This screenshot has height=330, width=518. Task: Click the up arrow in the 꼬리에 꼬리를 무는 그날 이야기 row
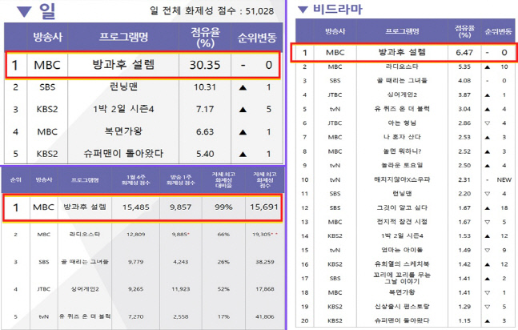click(x=488, y=279)
